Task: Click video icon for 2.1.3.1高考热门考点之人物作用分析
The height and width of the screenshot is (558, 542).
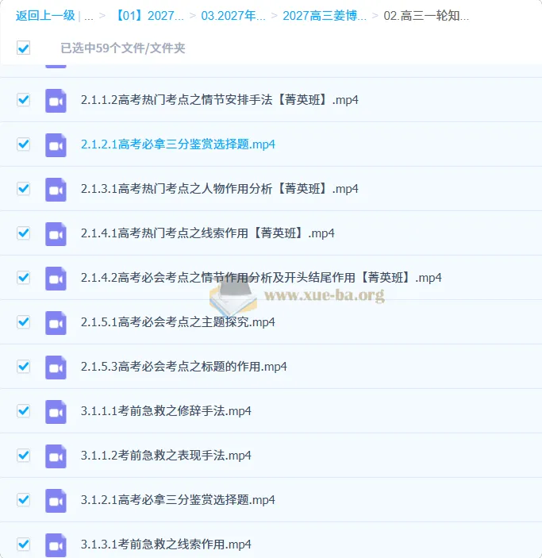Action: pyautogui.click(x=56, y=190)
